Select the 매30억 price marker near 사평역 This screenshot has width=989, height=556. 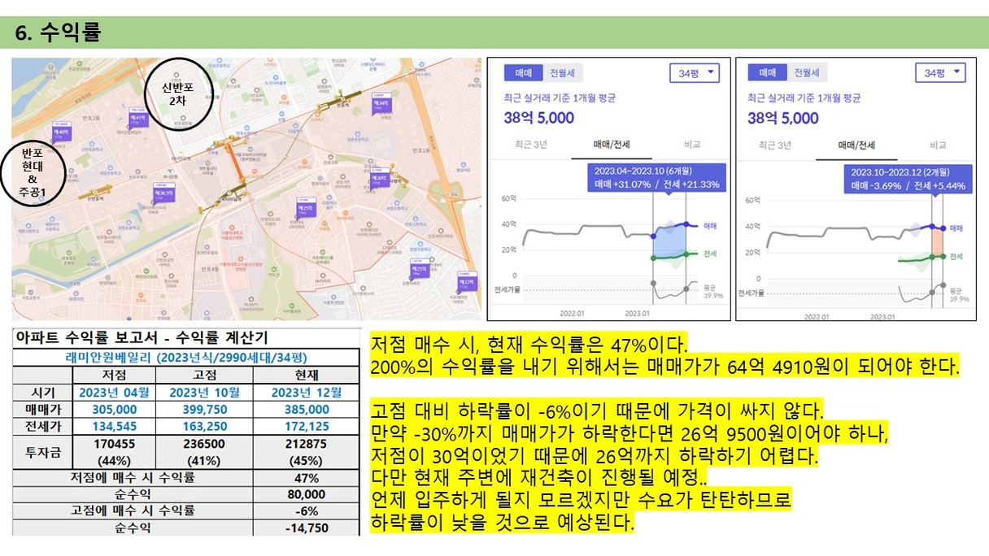point(379,180)
